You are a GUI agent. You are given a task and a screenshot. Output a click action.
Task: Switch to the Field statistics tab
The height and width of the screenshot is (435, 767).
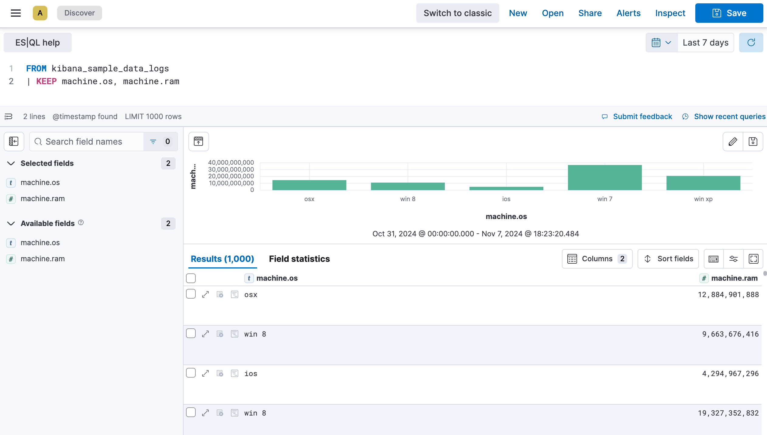pos(299,259)
